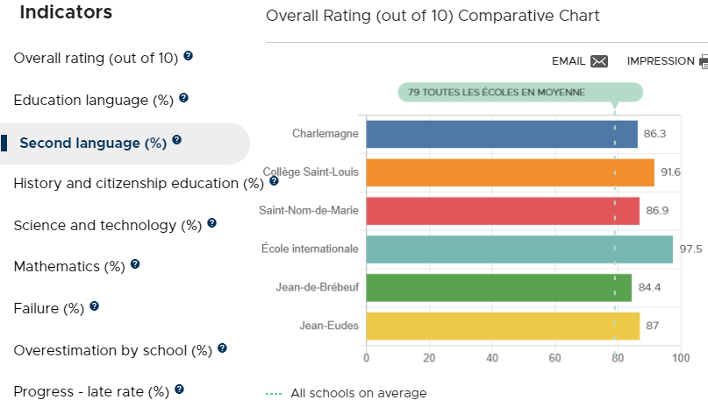Click help icon next to Science and technology

tap(211, 222)
